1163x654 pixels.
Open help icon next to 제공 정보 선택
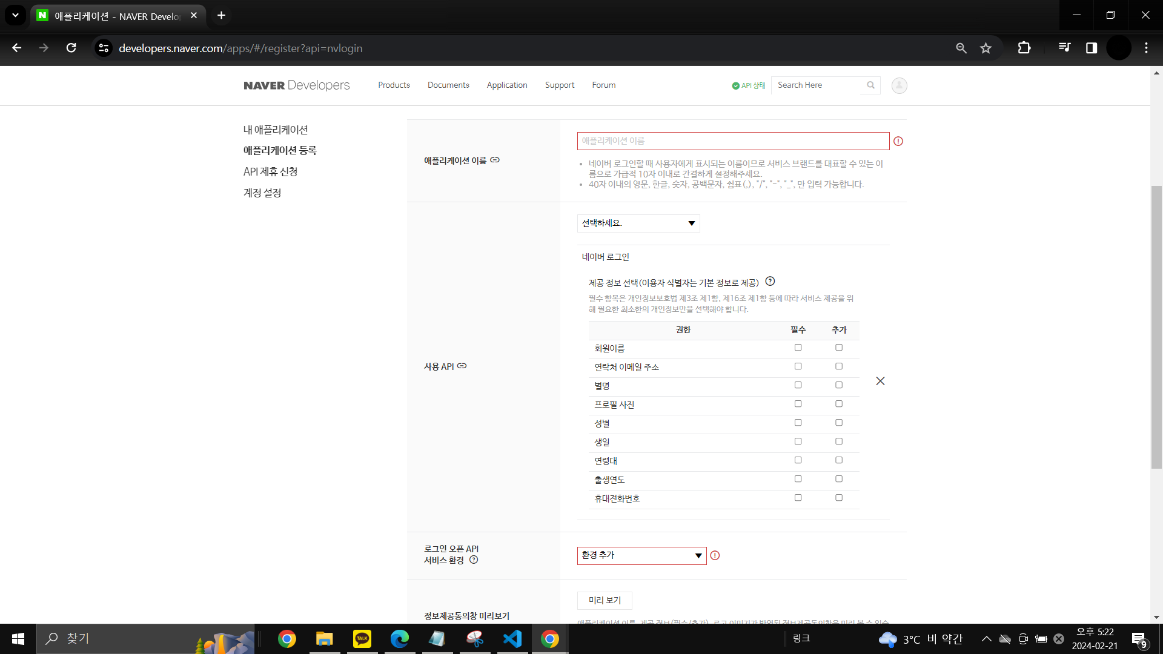[770, 282]
